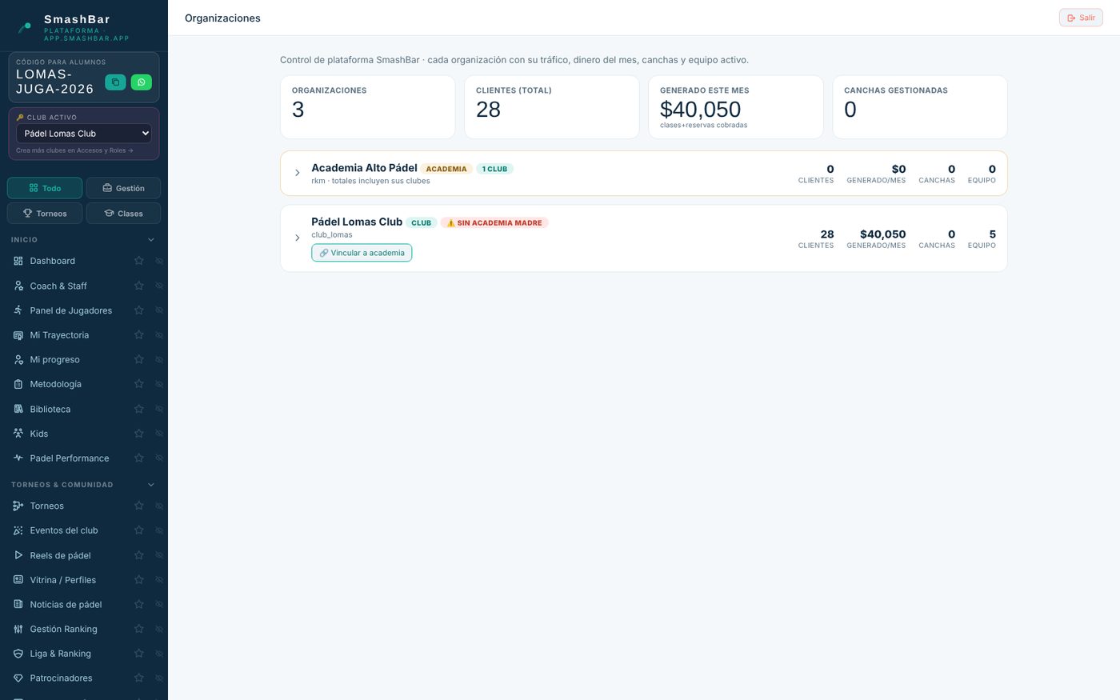This screenshot has width=1120, height=700.
Task: Hide the Dashboard item using its eye icon
Action: click(x=159, y=261)
